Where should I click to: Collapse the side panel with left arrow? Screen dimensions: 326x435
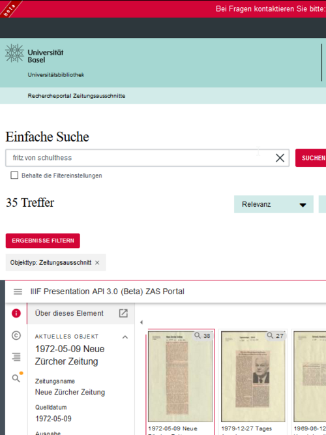point(141,322)
